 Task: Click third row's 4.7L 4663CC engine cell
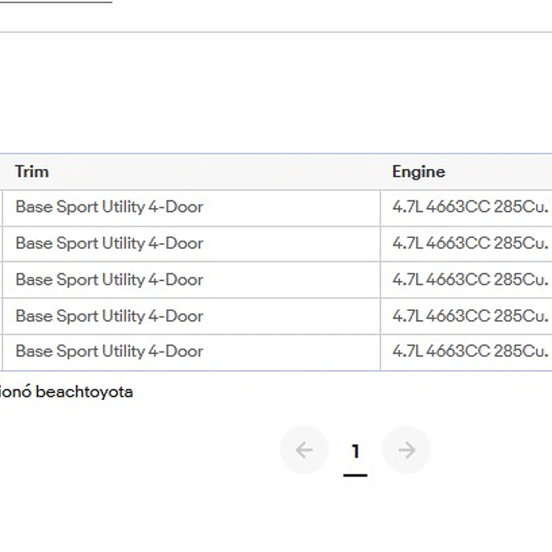pyautogui.click(x=466, y=280)
